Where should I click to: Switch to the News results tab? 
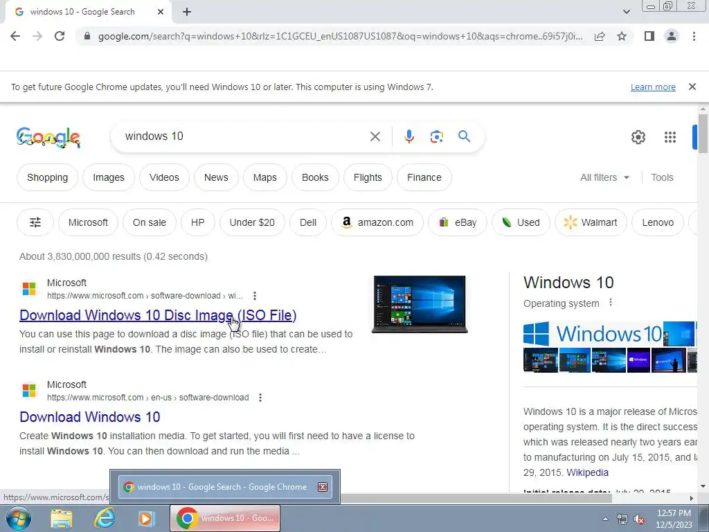216,177
